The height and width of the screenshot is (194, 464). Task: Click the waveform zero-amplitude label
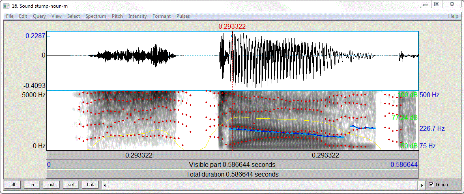(44, 55)
